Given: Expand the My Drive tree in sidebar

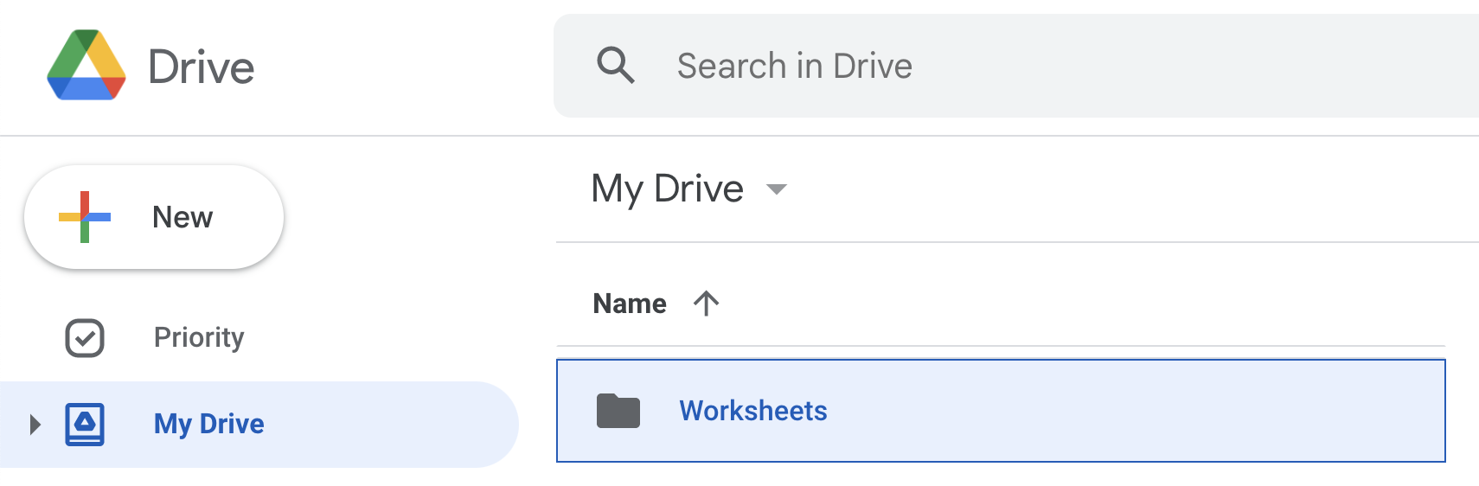Looking at the screenshot, I should 35,424.
